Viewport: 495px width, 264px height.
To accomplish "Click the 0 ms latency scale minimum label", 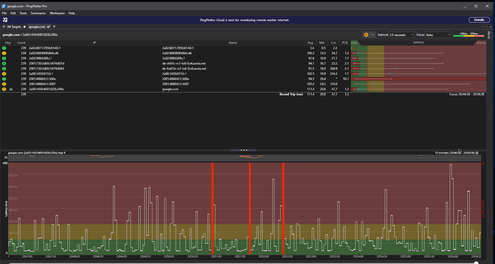I will [x=354, y=42].
